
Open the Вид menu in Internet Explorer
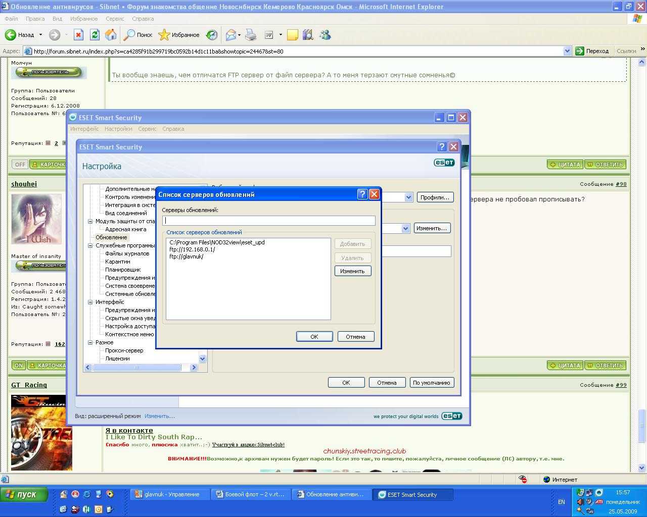[x=57, y=19]
